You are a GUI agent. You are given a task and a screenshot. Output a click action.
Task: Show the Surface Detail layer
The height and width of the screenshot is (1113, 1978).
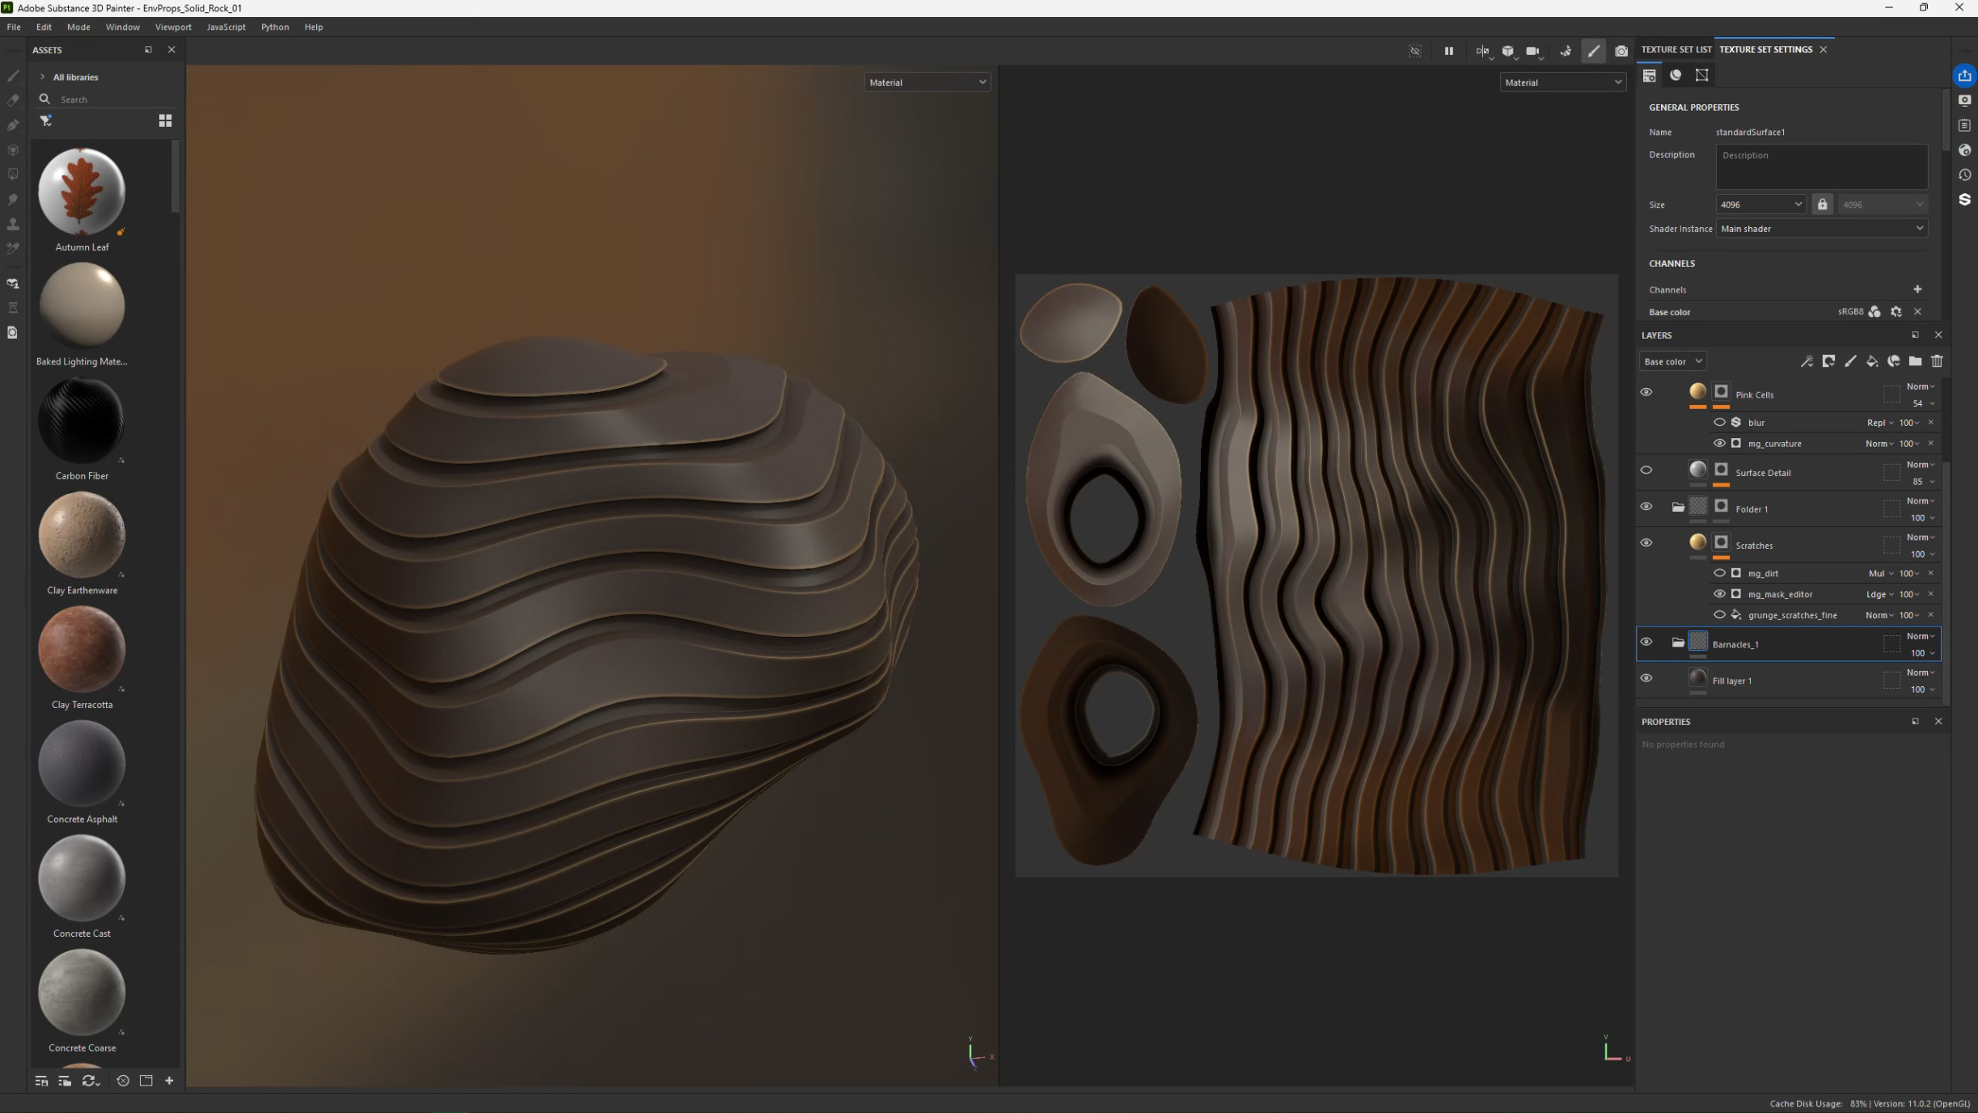click(1646, 470)
